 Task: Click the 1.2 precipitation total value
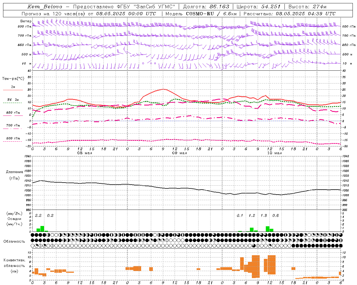(252, 216)
